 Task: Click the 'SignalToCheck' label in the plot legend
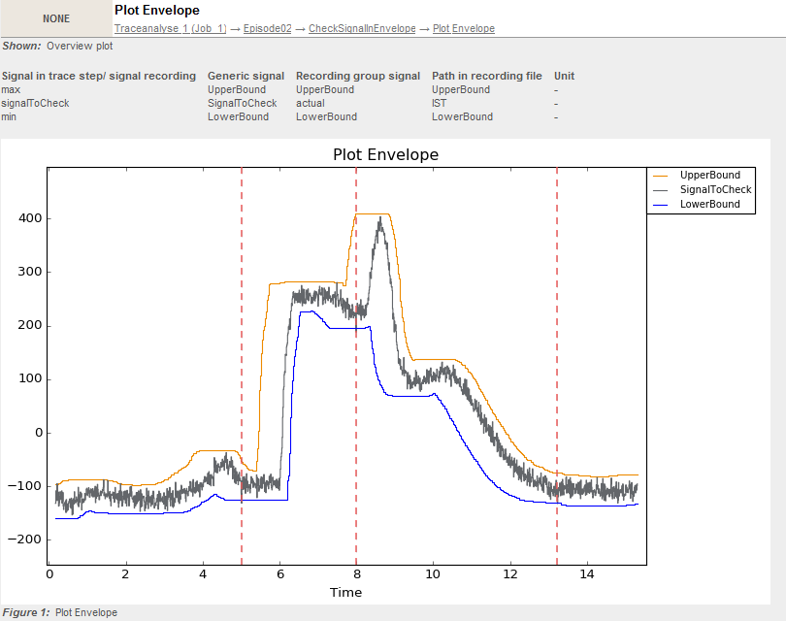click(x=715, y=189)
